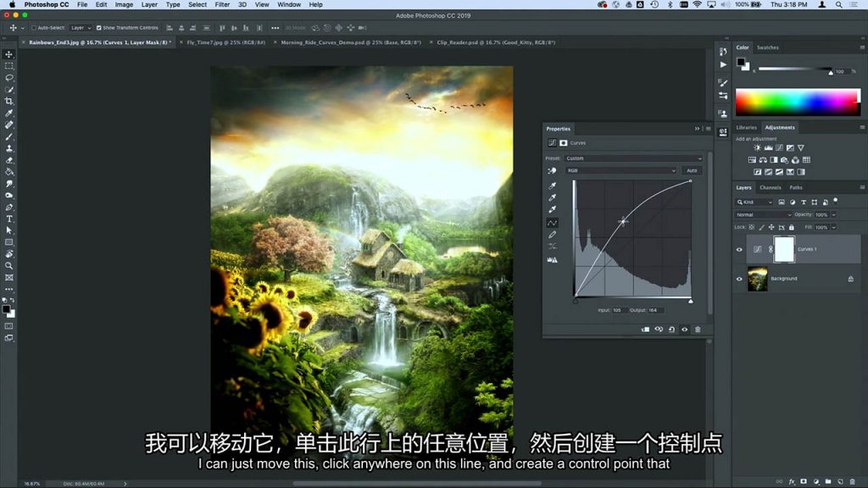This screenshot has height=488, width=868.
Task: Switch to the Libraries tab
Action: pyautogui.click(x=746, y=127)
